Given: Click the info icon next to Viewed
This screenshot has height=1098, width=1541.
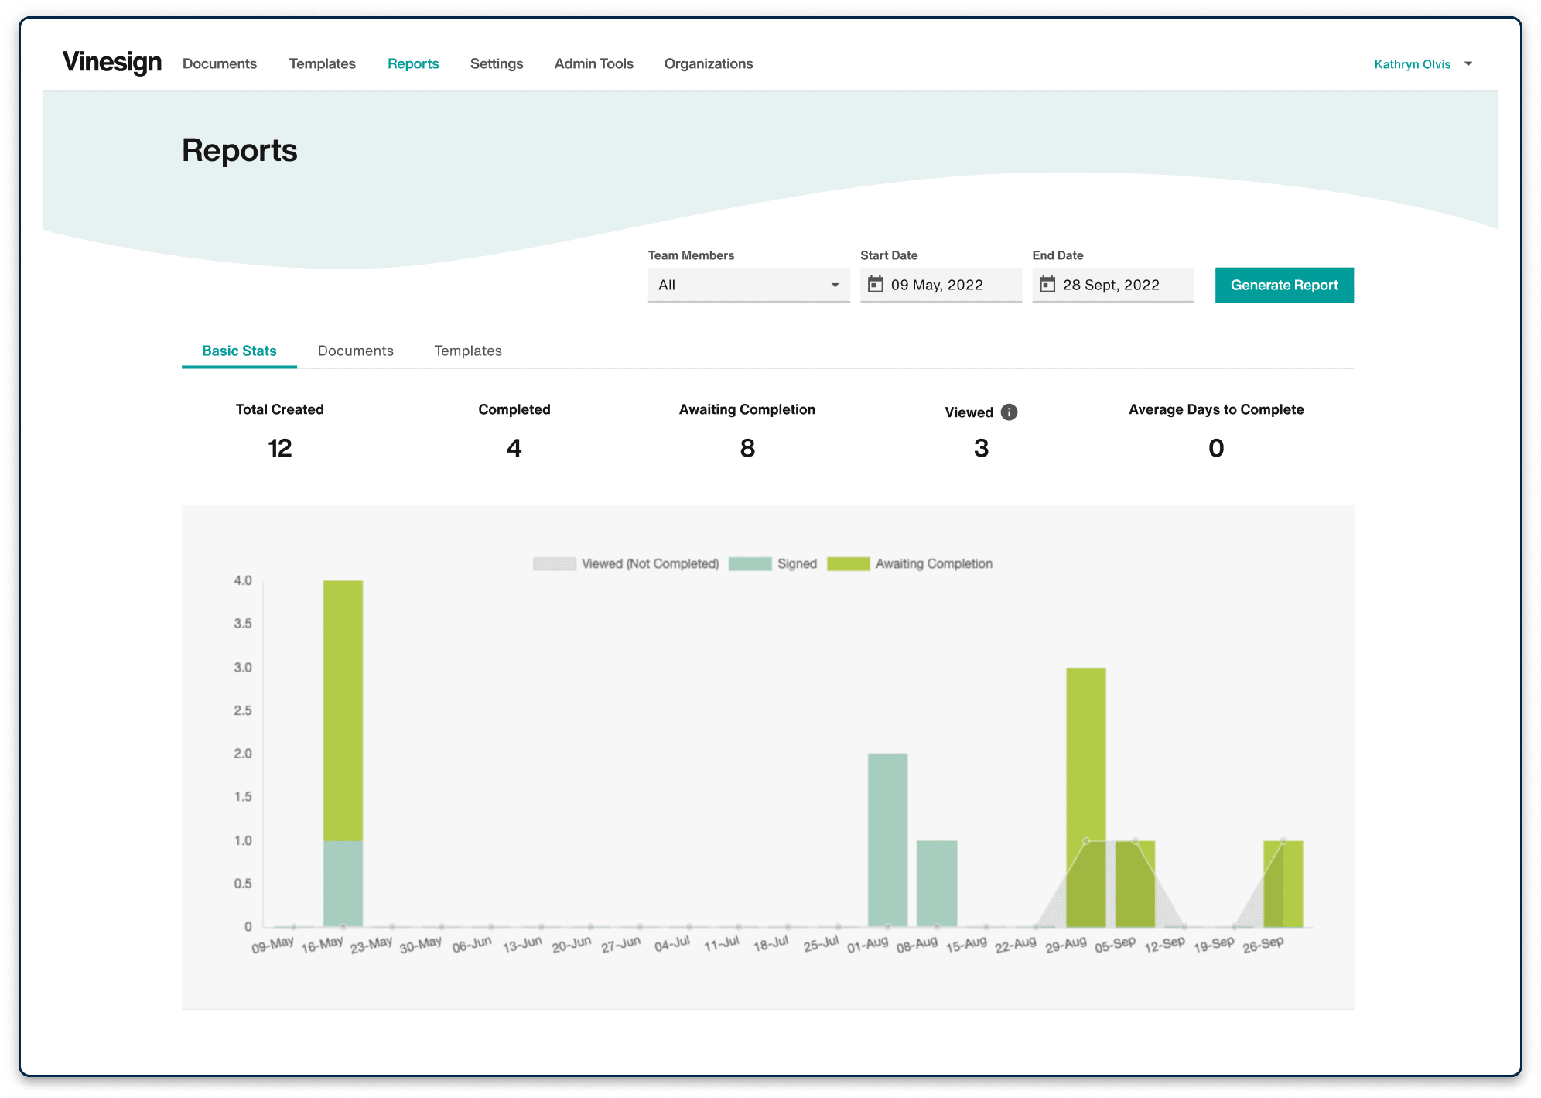Looking at the screenshot, I should (1010, 412).
